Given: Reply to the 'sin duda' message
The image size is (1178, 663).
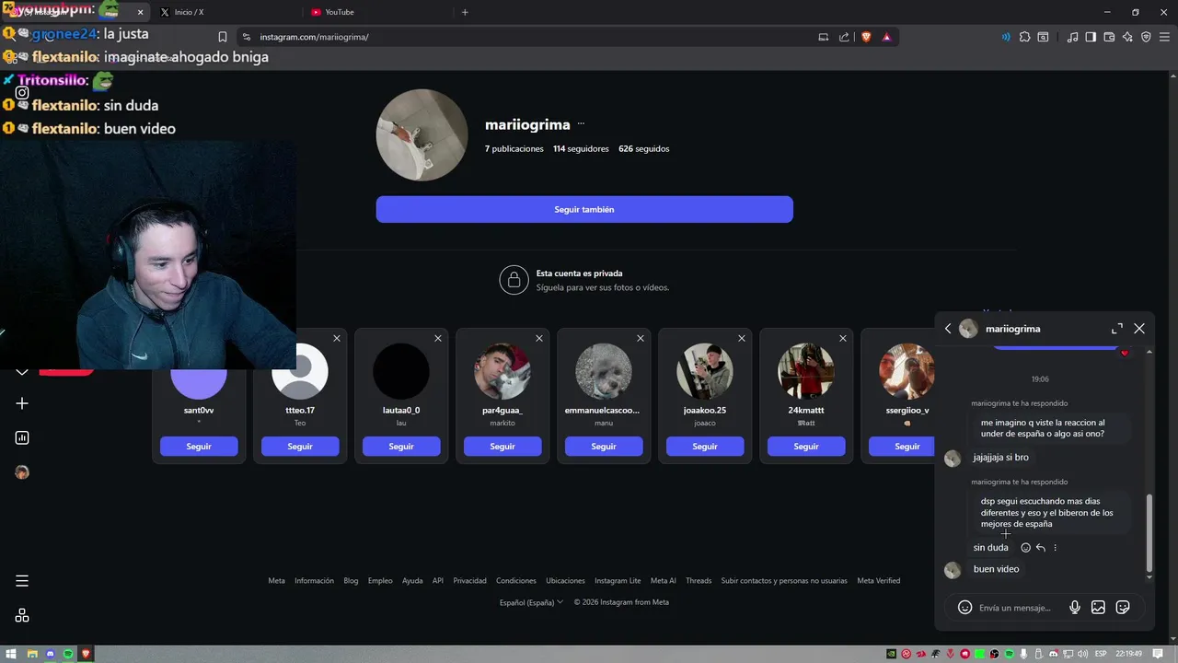Looking at the screenshot, I should tap(1041, 548).
